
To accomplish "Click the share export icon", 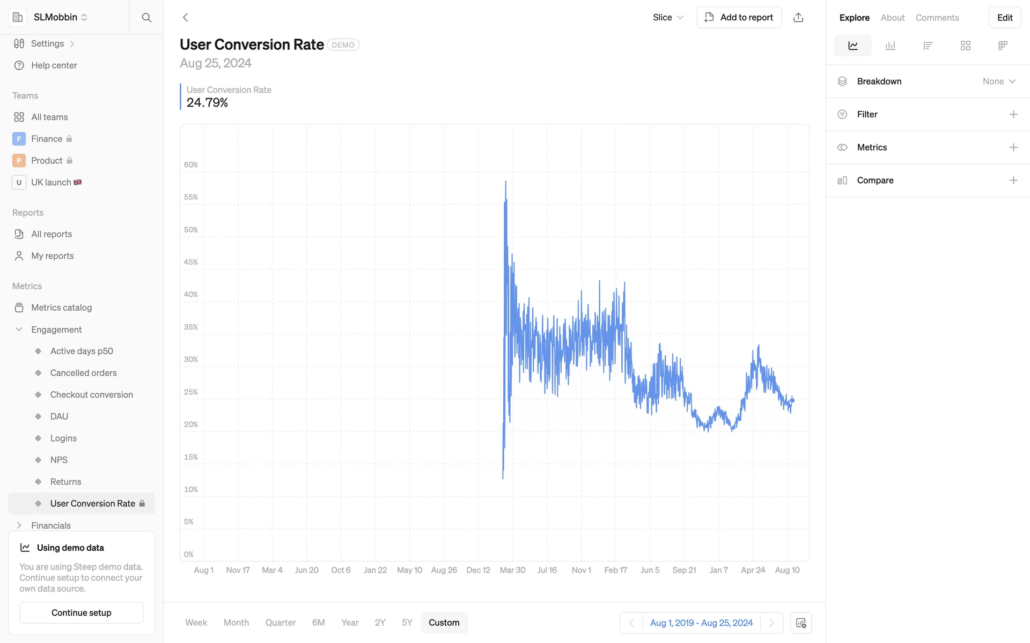I will pyautogui.click(x=798, y=18).
